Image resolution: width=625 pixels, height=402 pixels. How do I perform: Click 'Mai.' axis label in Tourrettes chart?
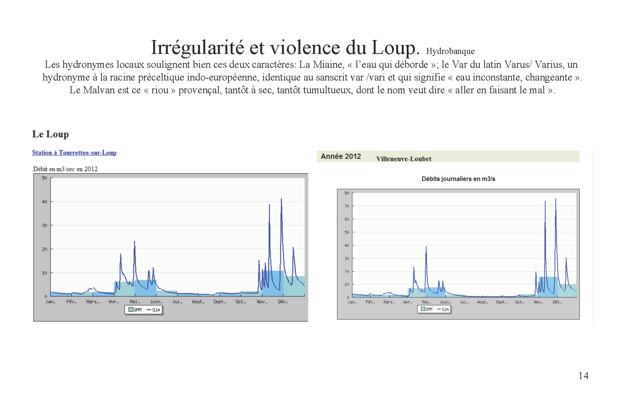(x=135, y=302)
